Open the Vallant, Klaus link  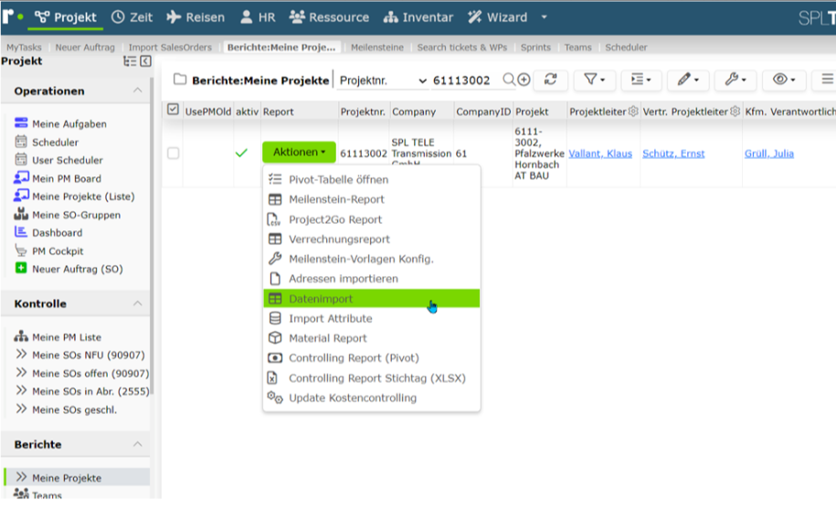599,154
